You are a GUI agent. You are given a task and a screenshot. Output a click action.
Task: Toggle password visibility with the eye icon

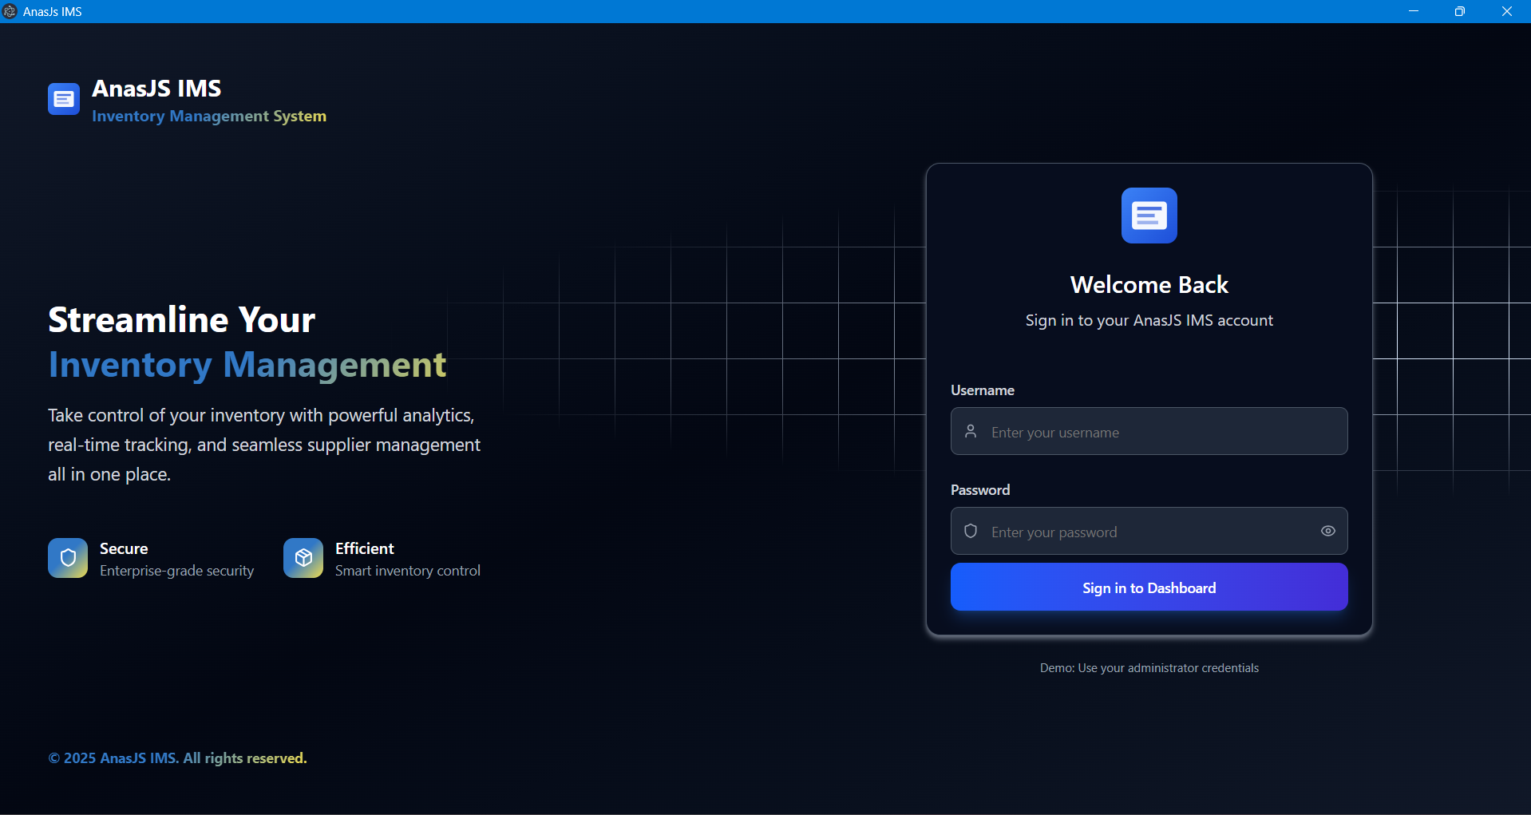[x=1327, y=531]
